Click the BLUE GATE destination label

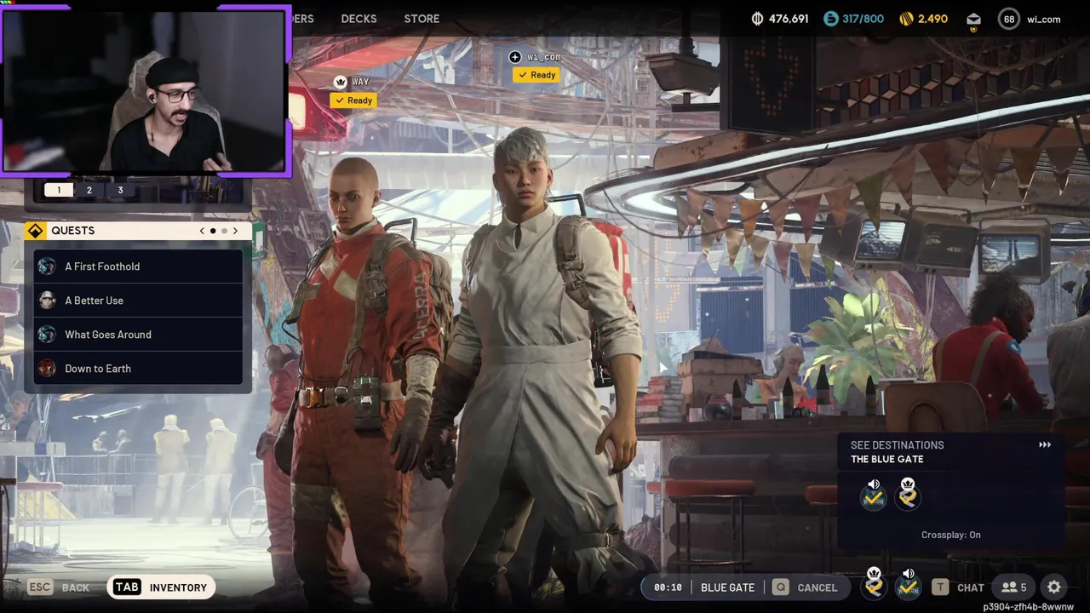(727, 587)
